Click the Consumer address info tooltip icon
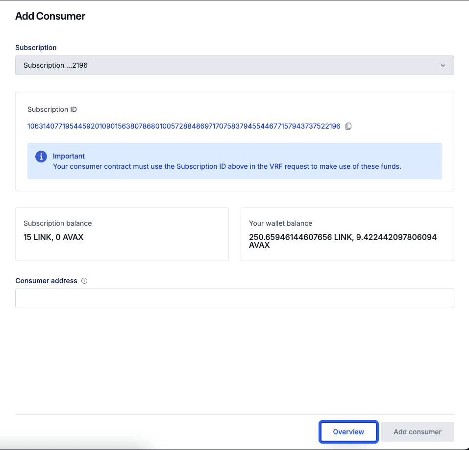Screen dimensions: 469x450 (x=84, y=281)
